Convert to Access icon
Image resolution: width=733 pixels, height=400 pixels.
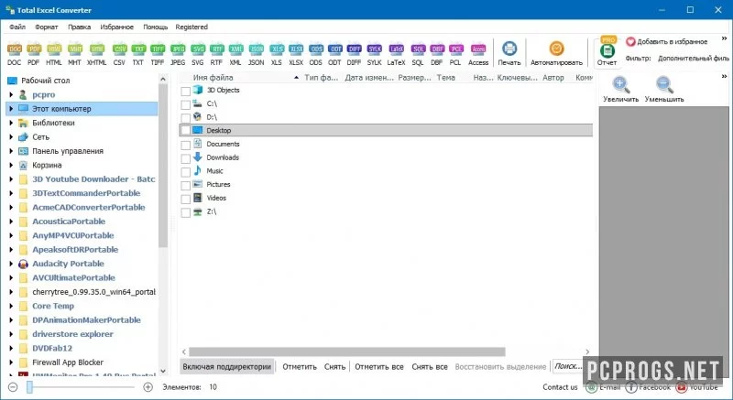click(478, 49)
